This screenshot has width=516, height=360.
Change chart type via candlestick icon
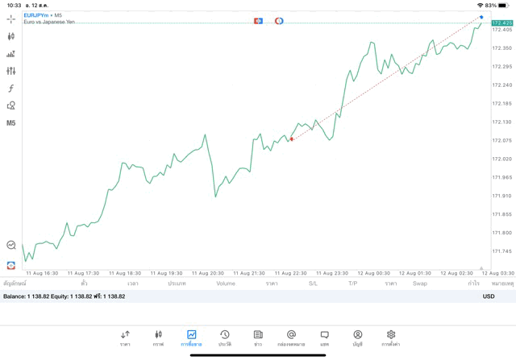(11, 36)
